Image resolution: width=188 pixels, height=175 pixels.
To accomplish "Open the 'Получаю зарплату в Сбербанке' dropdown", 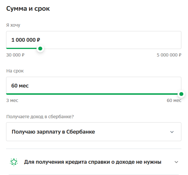I will pos(94,132).
